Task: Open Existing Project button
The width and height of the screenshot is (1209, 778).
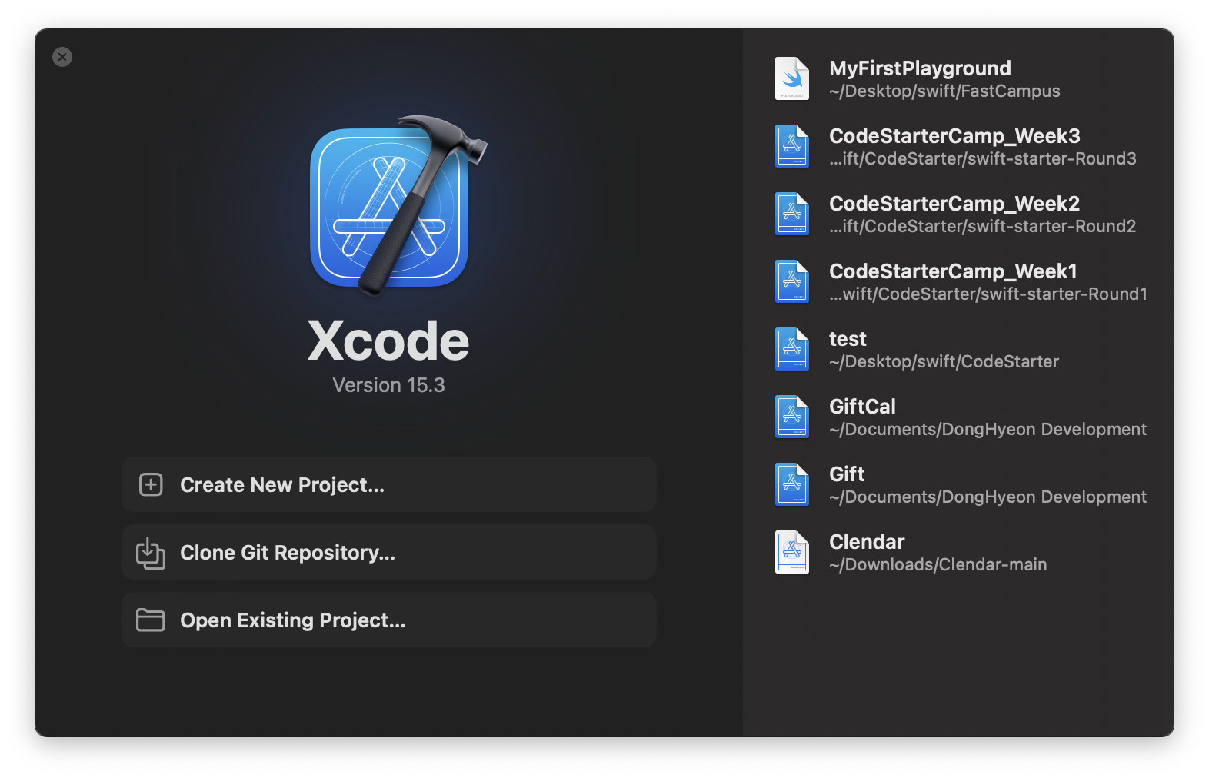Action: (389, 620)
